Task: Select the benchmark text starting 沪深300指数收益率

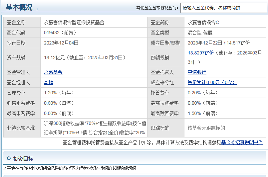Action: tap(95, 128)
